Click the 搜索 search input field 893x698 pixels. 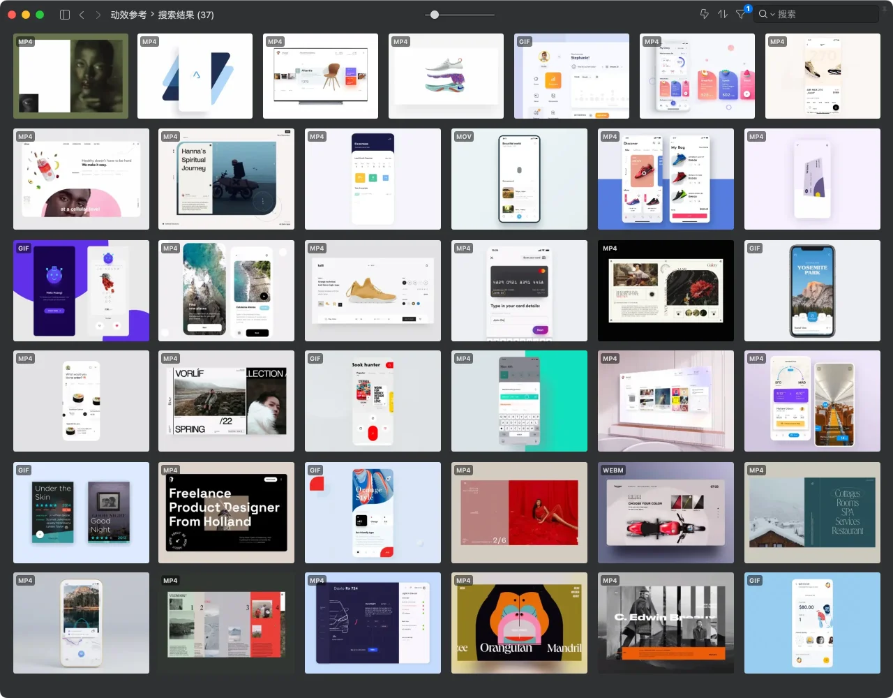823,14
